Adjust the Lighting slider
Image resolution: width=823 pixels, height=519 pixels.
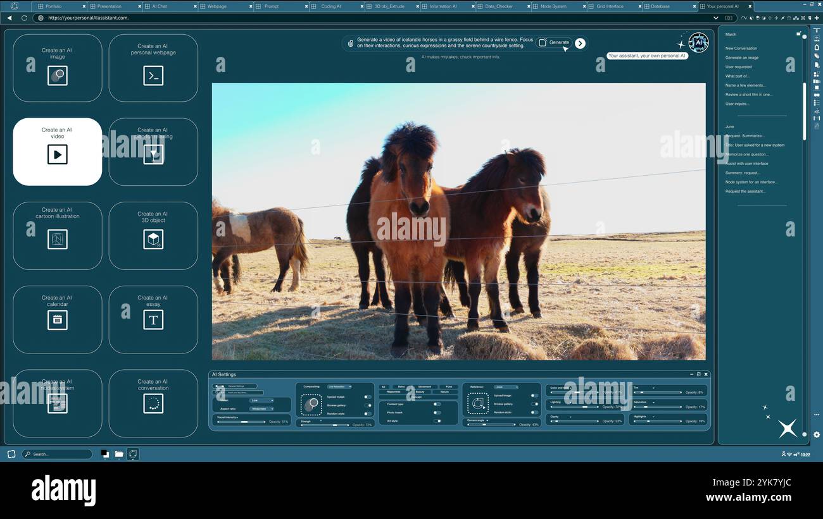(x=575, y=406)
